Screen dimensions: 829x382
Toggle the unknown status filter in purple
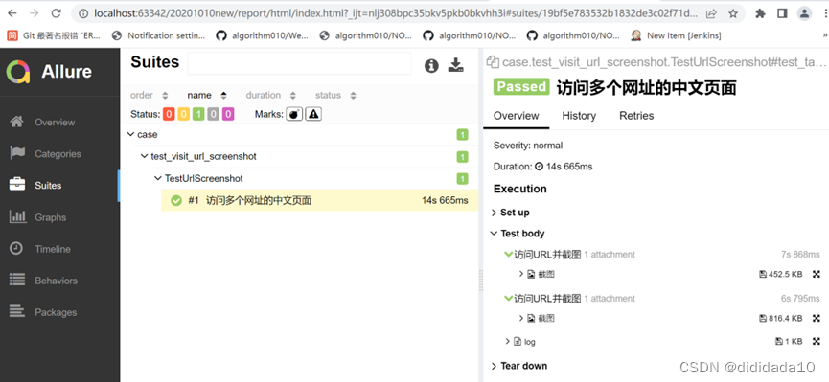click(228, 114)
